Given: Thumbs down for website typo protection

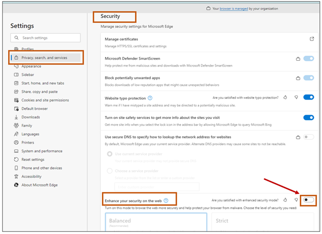Looking at the screenshot, I should pos(296,97).
